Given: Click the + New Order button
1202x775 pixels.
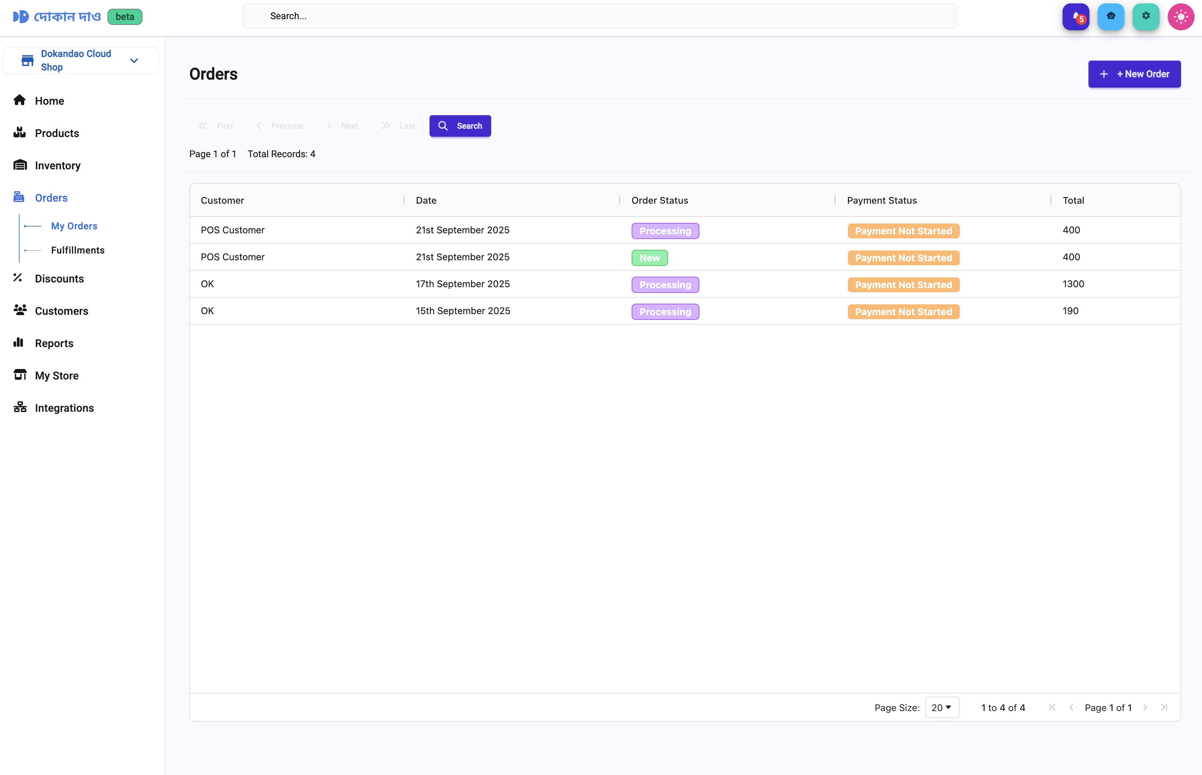Looking at the screenshot, I should (x=1134, y=74).
